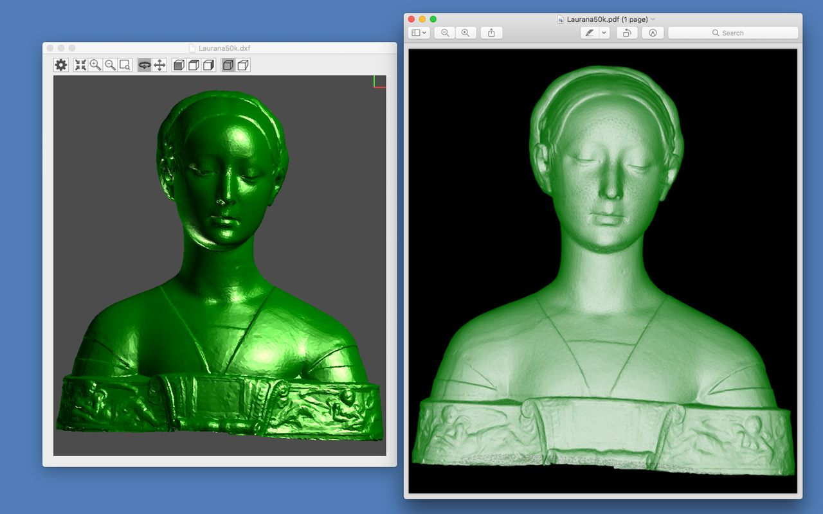
Task: Click the Share button in Preview
Action: point(491,33)
